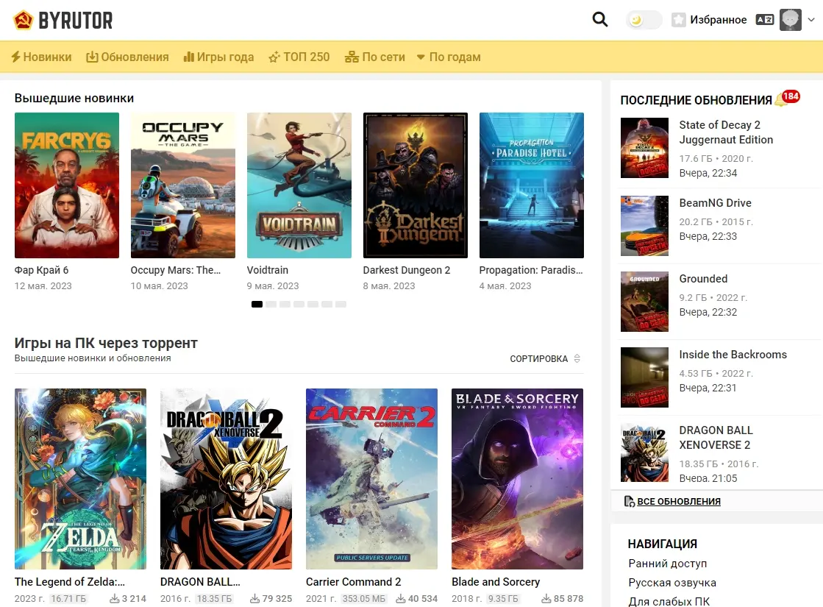Open the Far Cry 6 cover thumbnail

click(67, 185)
